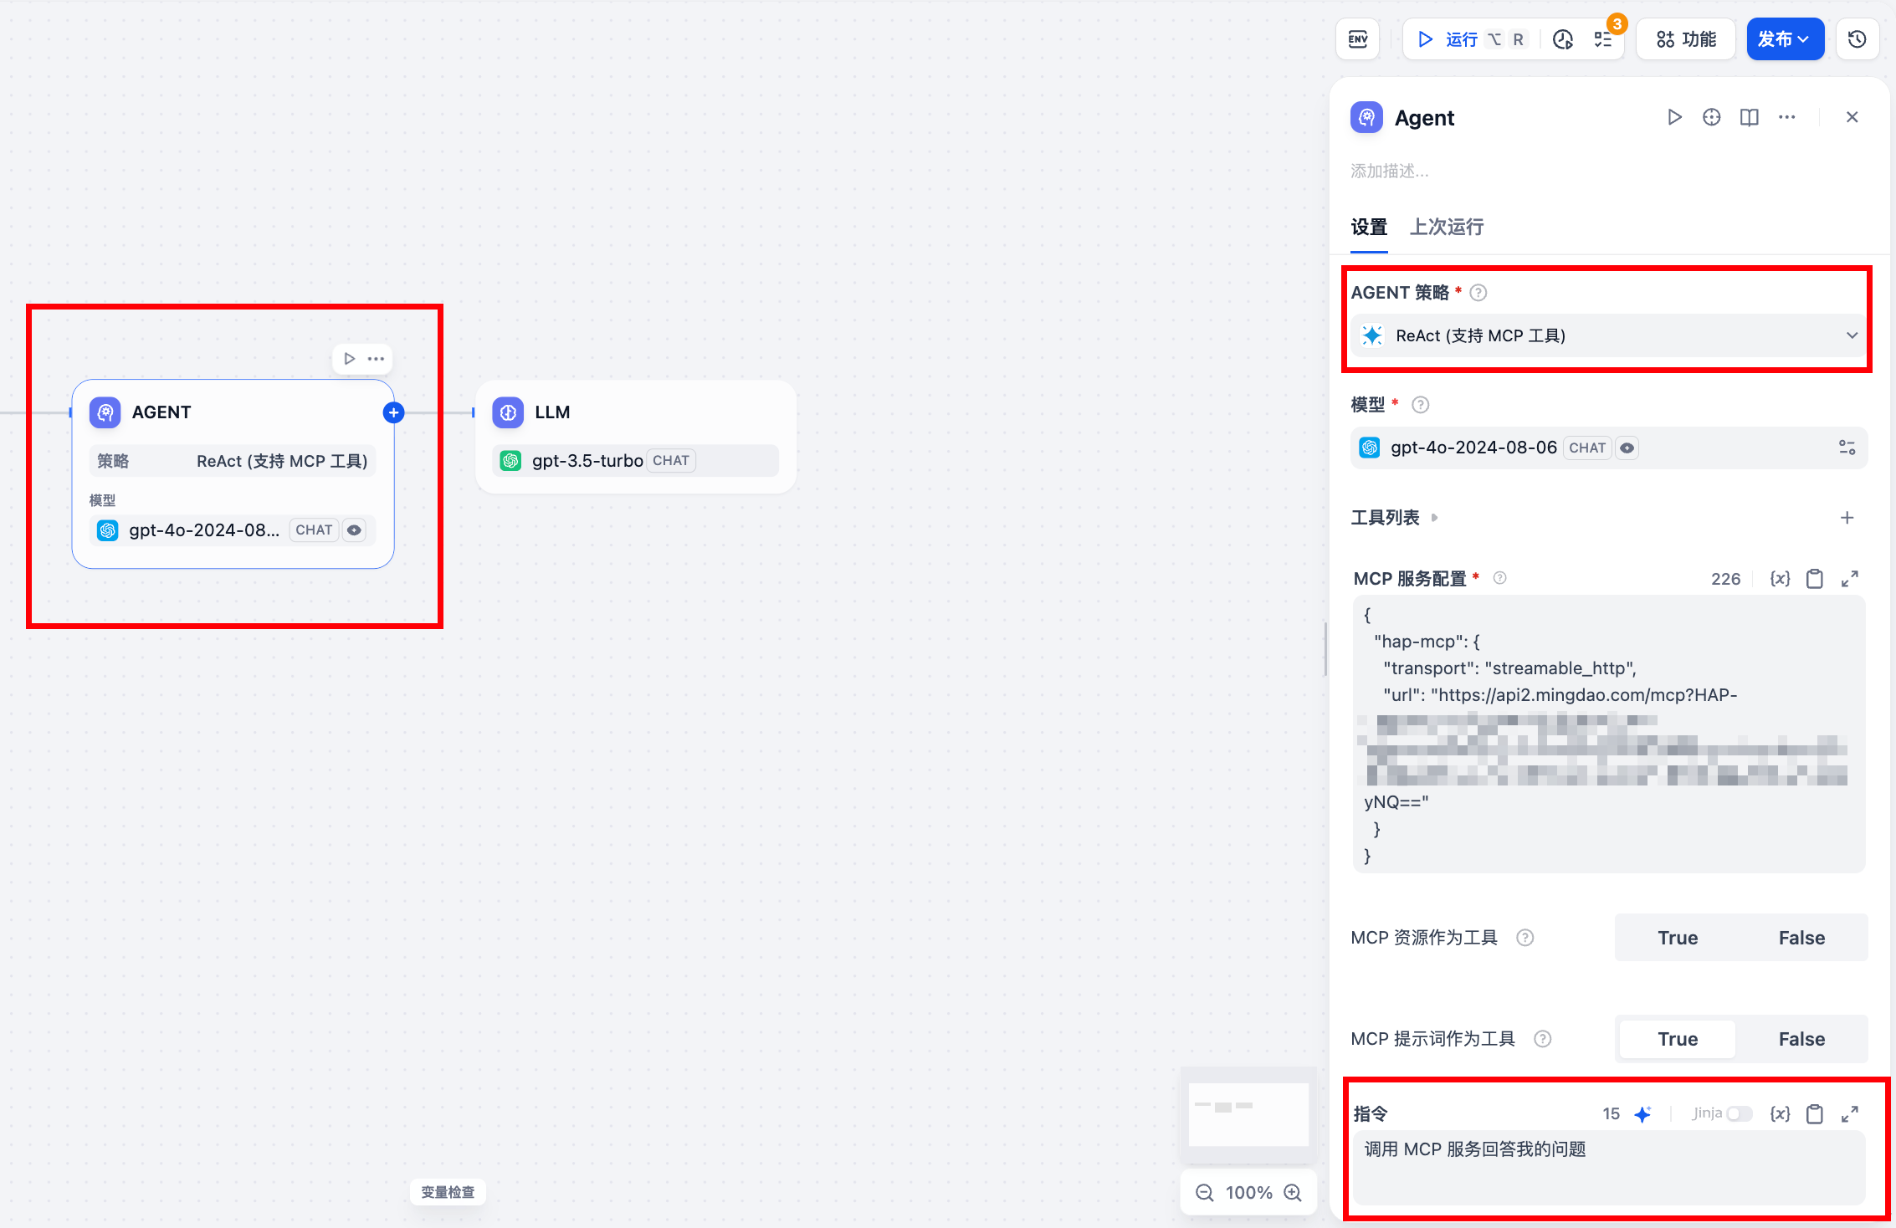Open the Agent panel help book icon

[x=1749, y=117]
